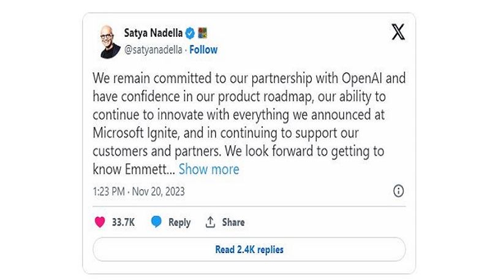
Task: Open the 1:23 PM Nov 20, 2023 timestamp
Action: coord(138,191)
